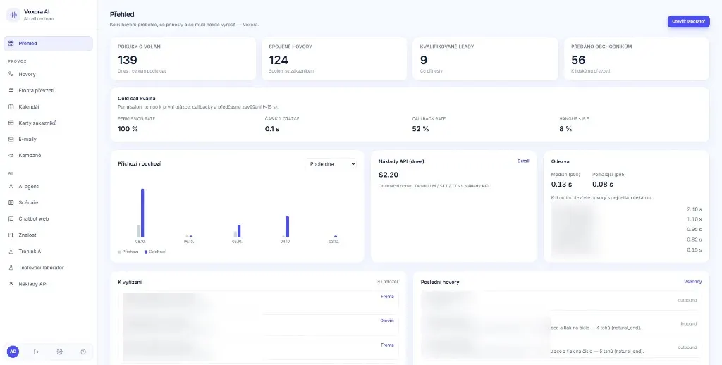This screenshot has height=365, width=722.
Task: Click the 1.10 s latency row
Action: point(626,219)
